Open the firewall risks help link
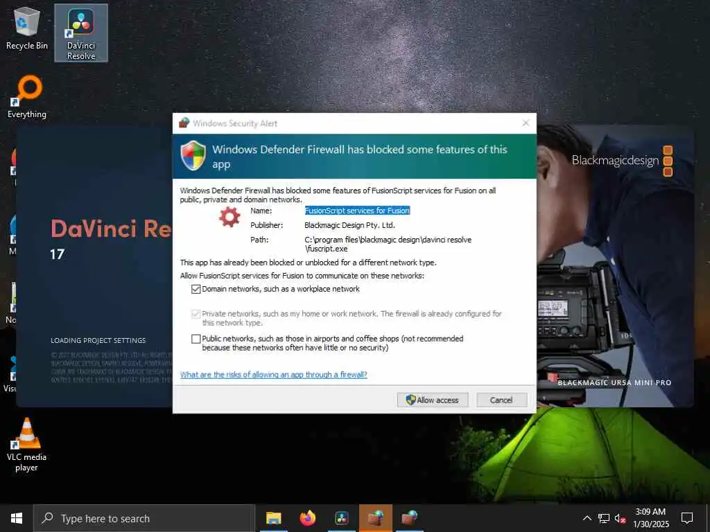710x532 pixels. (x=273, y=375)
